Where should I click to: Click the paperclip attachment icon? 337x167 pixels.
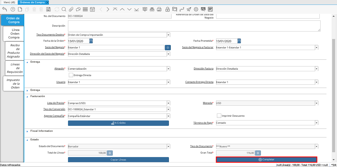point(71,9)
